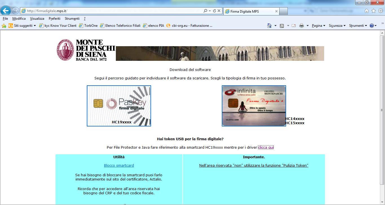Click the vertical scrollbar thumb
The image size is (385, 205).
[382, 110]
